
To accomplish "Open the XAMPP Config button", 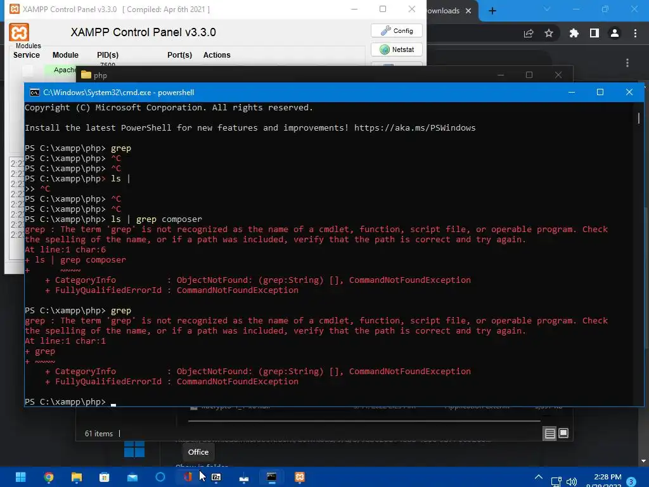I will click(x=397, y=30).
